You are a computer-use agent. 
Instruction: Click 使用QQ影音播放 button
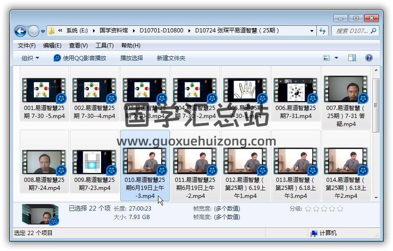coord(80,58)
